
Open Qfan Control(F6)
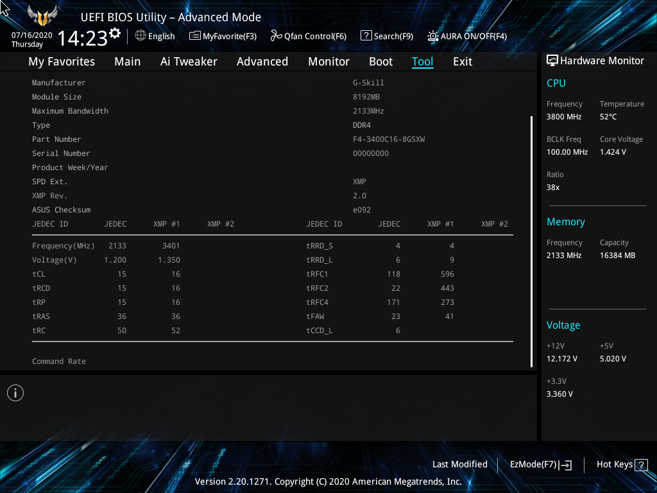click(309, 36)
